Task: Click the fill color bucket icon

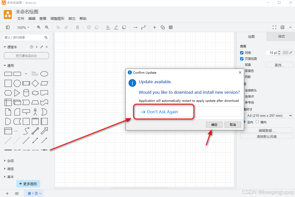Action: pos(108,28)
